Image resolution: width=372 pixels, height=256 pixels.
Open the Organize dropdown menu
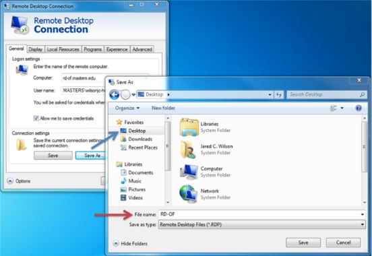tap(127, 108)
